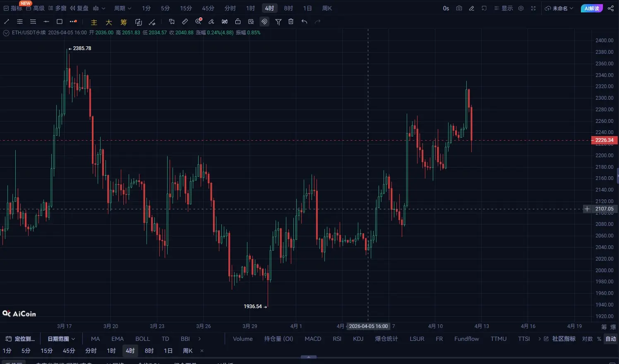Click the 爆 button at axis corner

pos(613,327)
